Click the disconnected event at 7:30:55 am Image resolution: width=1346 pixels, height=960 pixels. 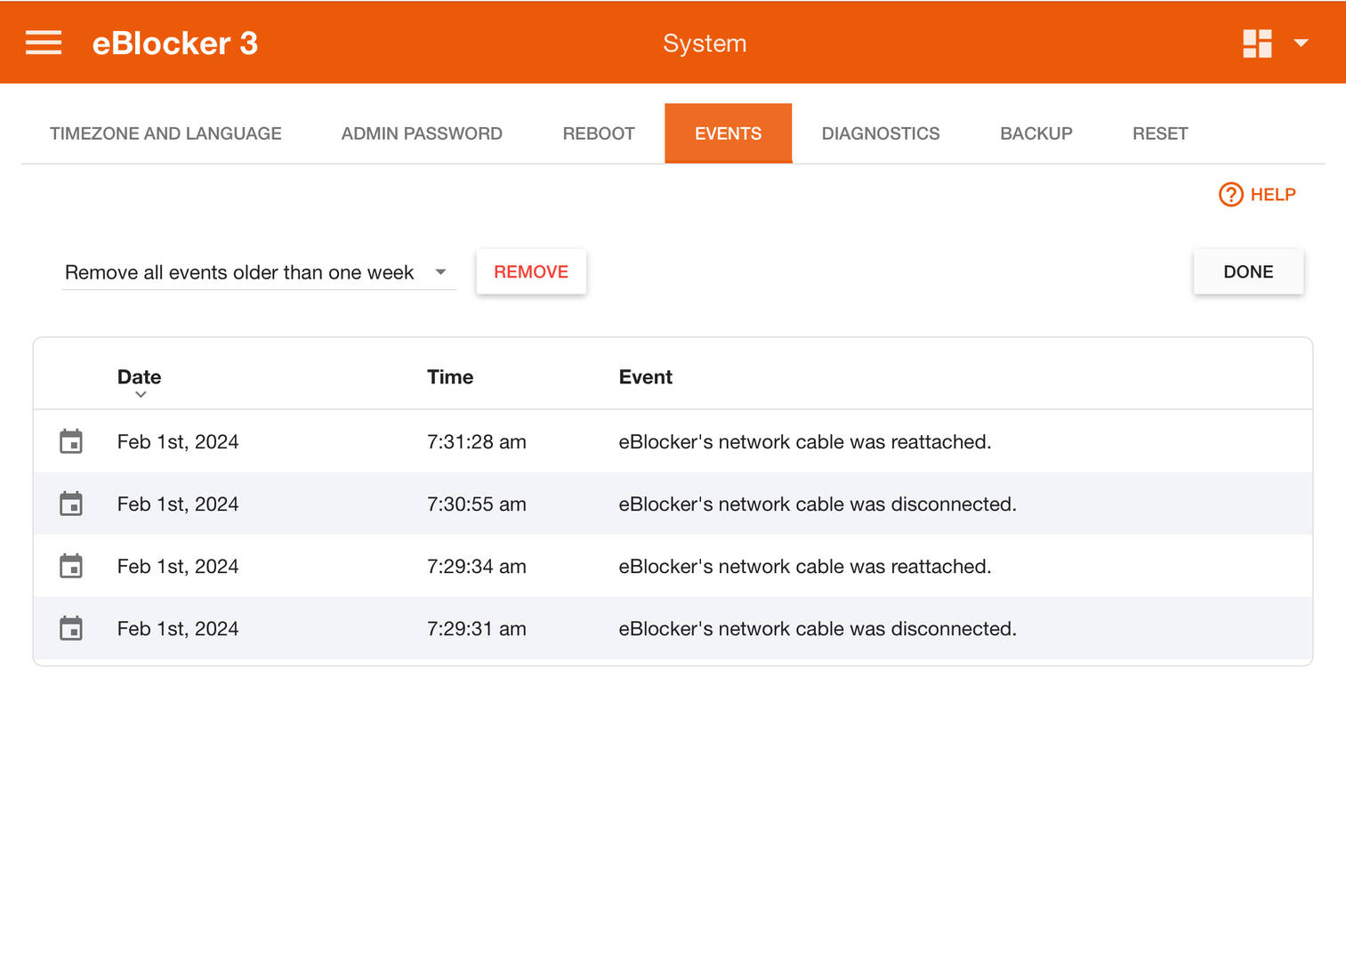tap(818, 504)
